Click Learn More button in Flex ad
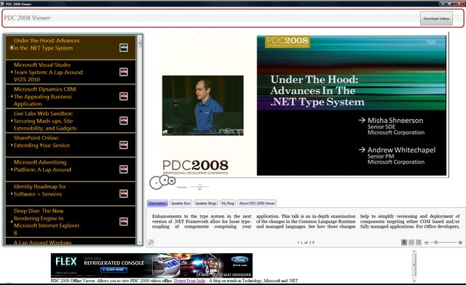 point(114,270)
